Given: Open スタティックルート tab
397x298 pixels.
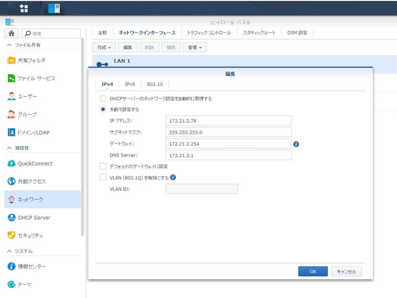Looking at the screenshot, I should point(259,33).
